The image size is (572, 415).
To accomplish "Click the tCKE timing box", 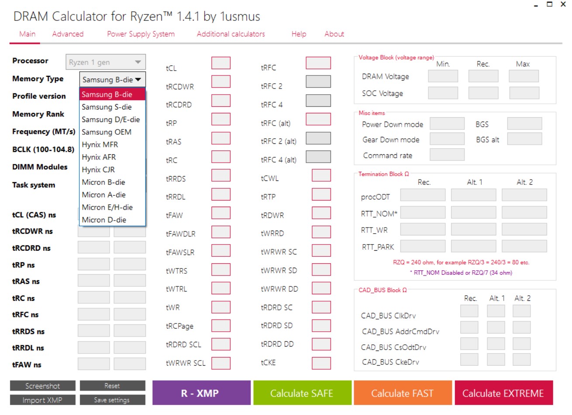I will 321,363.
